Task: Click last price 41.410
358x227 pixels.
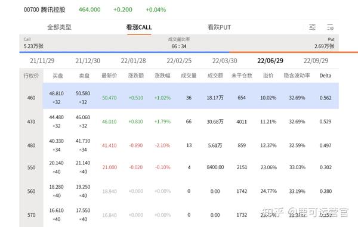Action: 109,145
